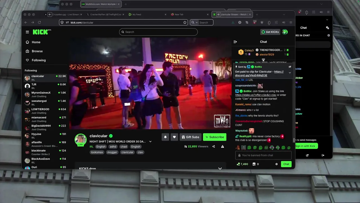This screenshot has width=360, height=203.
Task: Click the Get KICKs button
Action: (x=270, y=32)
